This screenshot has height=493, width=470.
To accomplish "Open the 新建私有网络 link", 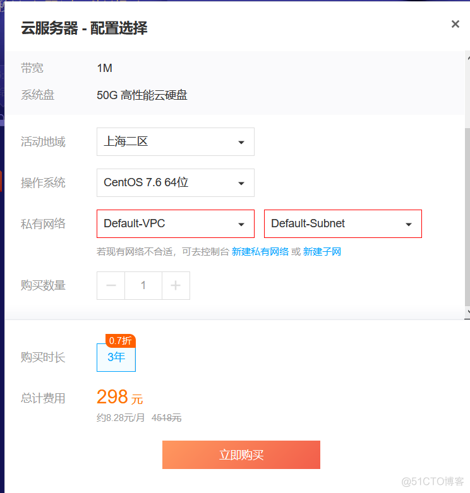I will pyautogui.click(x=260, y=252).
